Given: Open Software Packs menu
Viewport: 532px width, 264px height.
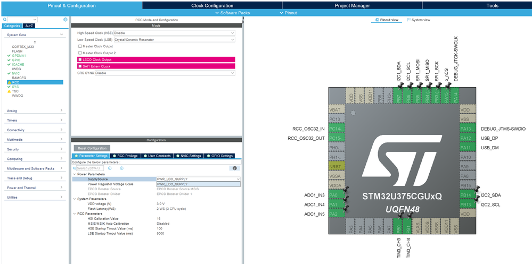Looking at the screenshot, I should pos(232,13).
